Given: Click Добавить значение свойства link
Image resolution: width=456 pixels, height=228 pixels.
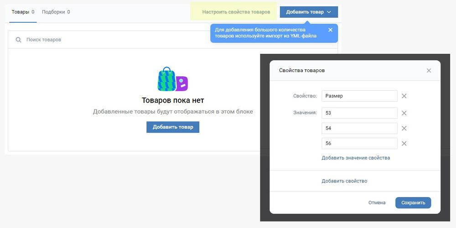Looking at the screenshot, I should coord(356,158).
